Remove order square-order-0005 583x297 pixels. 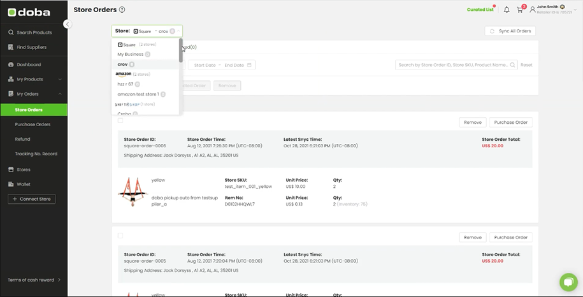coord(473,237)
